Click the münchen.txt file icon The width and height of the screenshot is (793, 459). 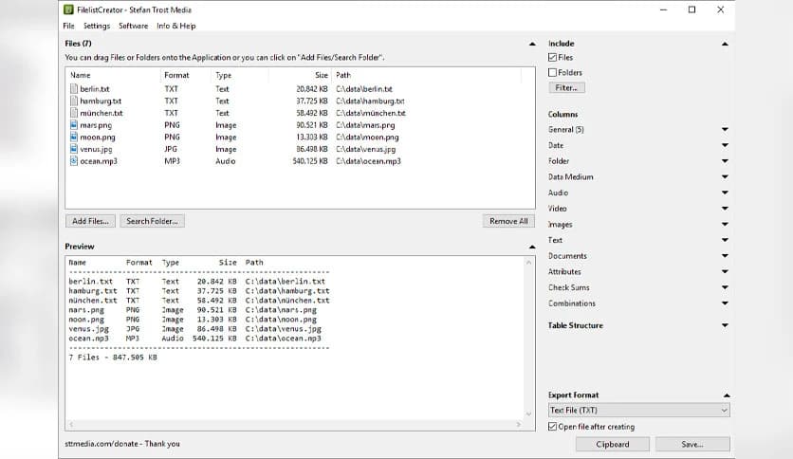point(74,113)
